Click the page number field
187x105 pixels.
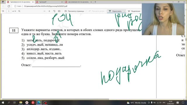[x=9, y=11]
